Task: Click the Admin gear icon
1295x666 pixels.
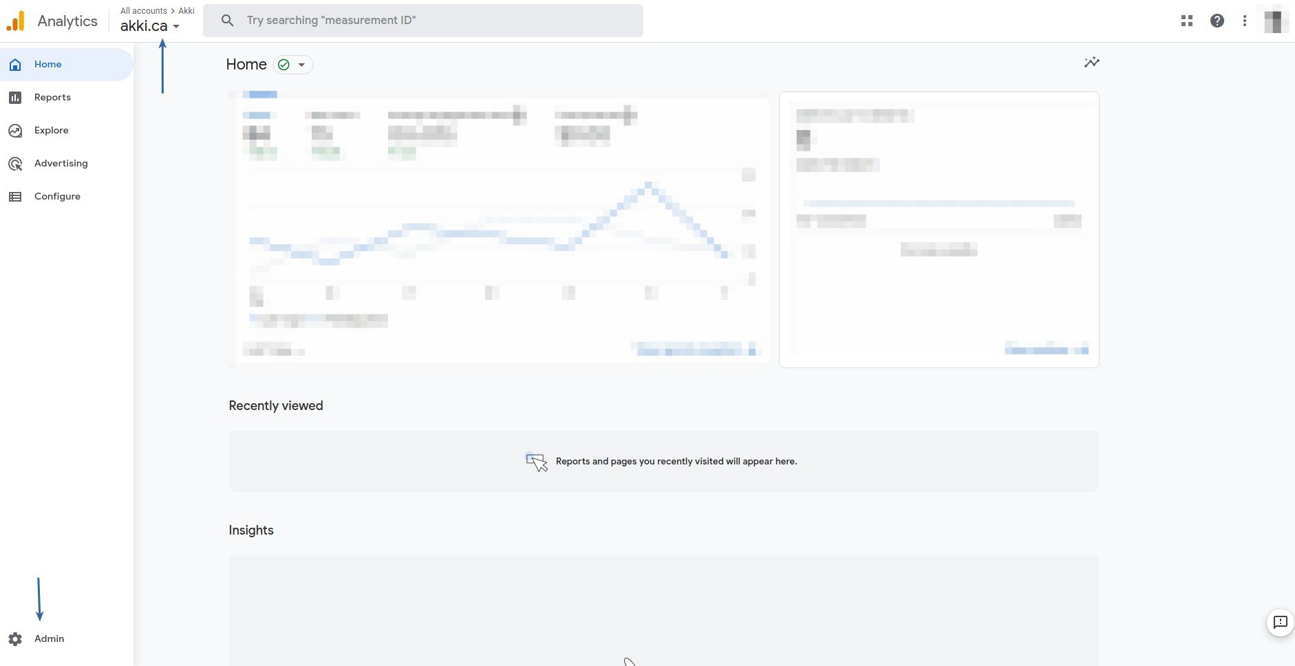Action: pos(15,639)
